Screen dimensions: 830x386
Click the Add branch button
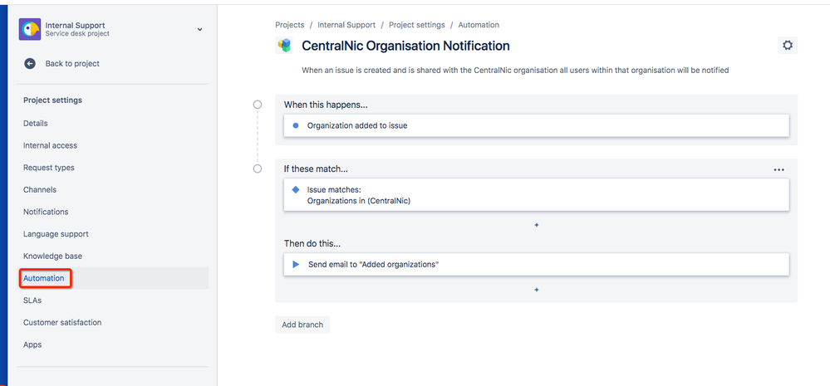pos(302,325)
